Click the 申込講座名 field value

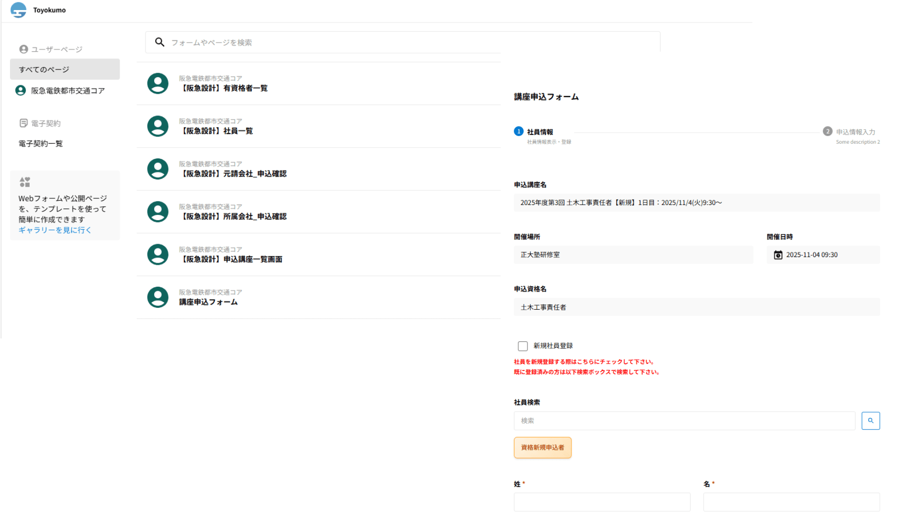pos(697,202)
